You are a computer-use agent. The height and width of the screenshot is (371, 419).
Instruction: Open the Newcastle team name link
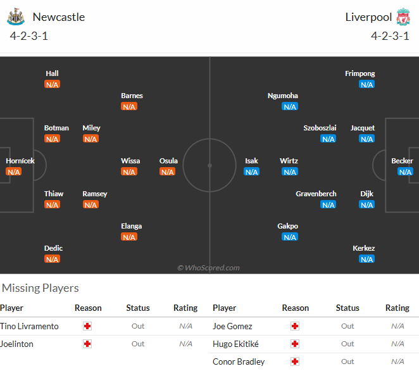coord(58,17)
